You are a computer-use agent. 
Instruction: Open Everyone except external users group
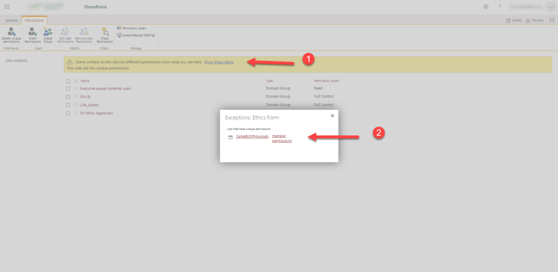[106, 88]
